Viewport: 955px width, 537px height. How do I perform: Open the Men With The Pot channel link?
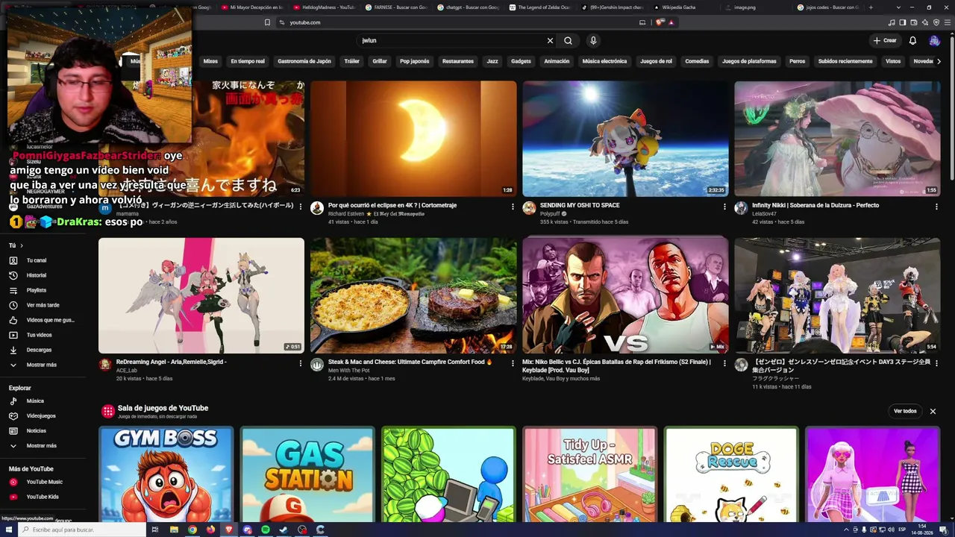(349, 371)
